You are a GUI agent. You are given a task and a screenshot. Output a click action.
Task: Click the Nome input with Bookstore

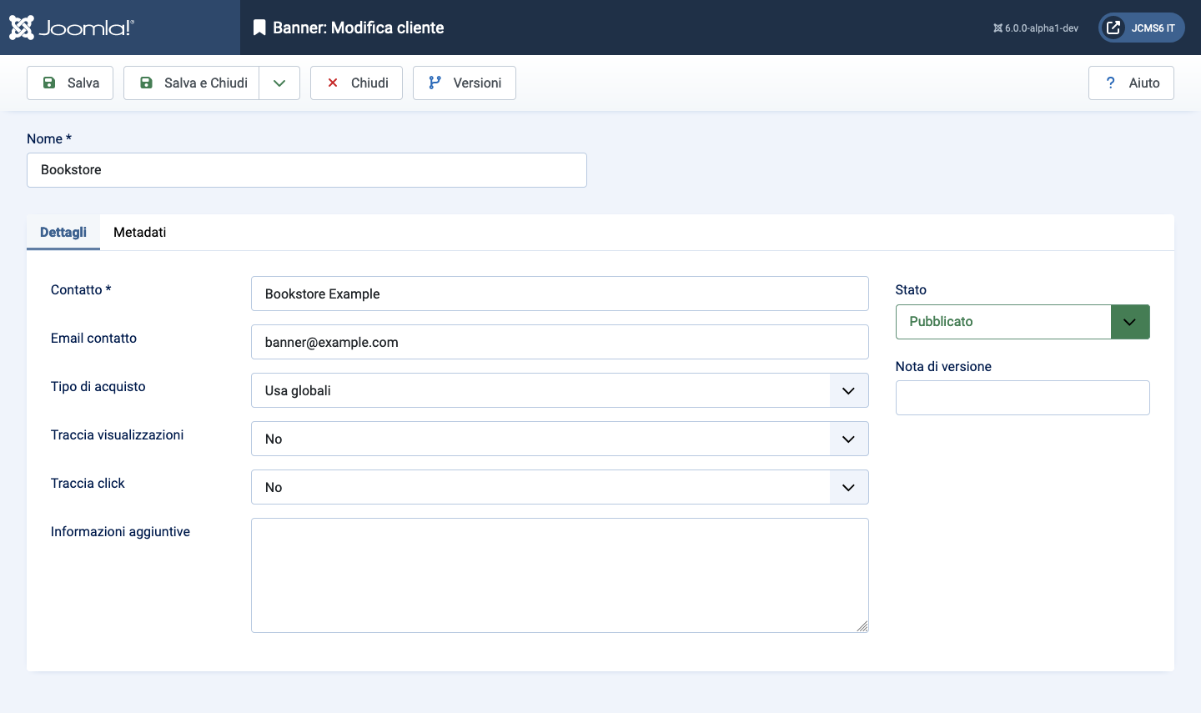(x=307, y=170)
